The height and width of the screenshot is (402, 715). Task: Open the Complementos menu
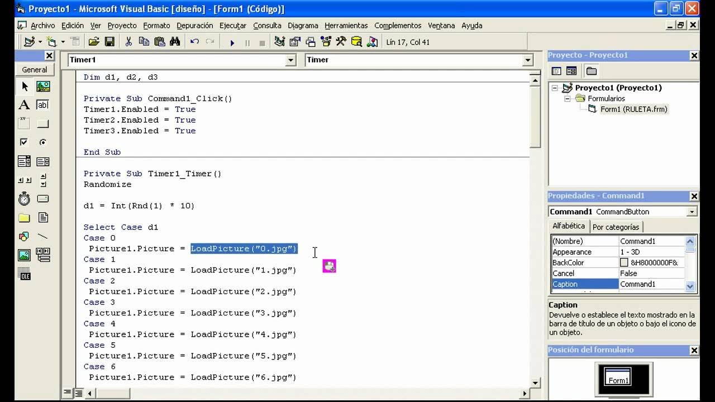(398, 26)
